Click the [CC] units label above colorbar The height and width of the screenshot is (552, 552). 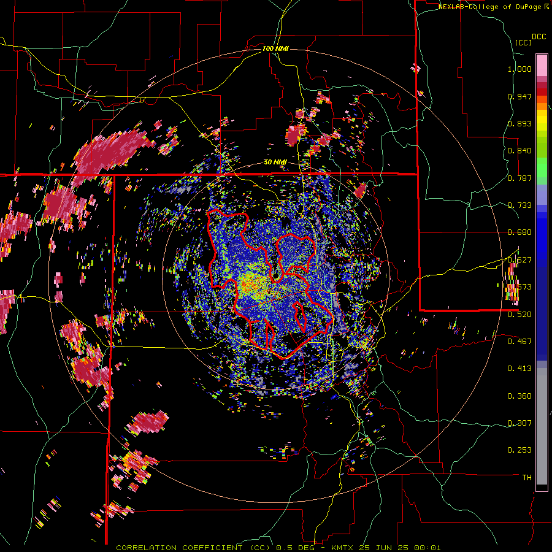tap(523, 42)
